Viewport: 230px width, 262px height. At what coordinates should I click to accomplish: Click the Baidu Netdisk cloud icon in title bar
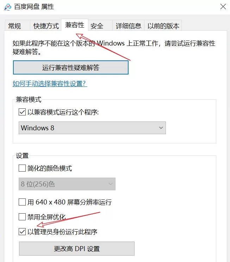click(x=8, y=7)
